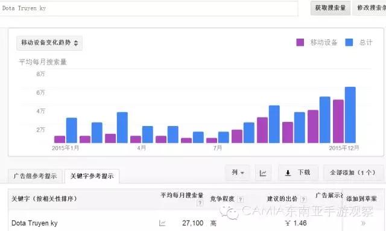Screen dimensions: 386x231
Task: Expand the 列 columns dropdown
Action: [238, 173]
